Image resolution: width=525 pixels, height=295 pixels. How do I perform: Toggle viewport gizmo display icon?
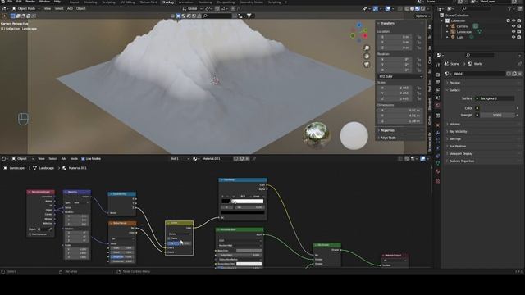point(376,9)
